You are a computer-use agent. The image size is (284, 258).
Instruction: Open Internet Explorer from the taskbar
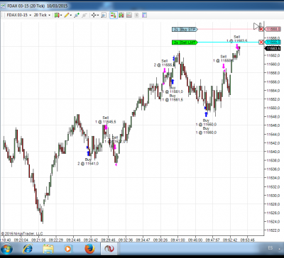[x=28, y=249]
